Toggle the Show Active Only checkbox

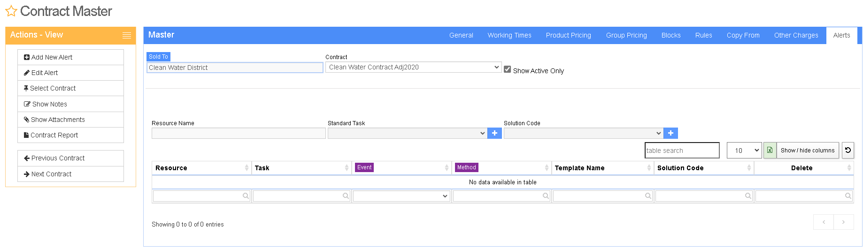tap(507, 69)
